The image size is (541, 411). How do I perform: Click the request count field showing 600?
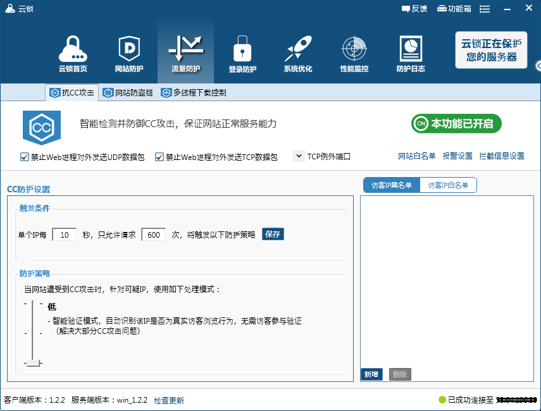click(154, 235)
